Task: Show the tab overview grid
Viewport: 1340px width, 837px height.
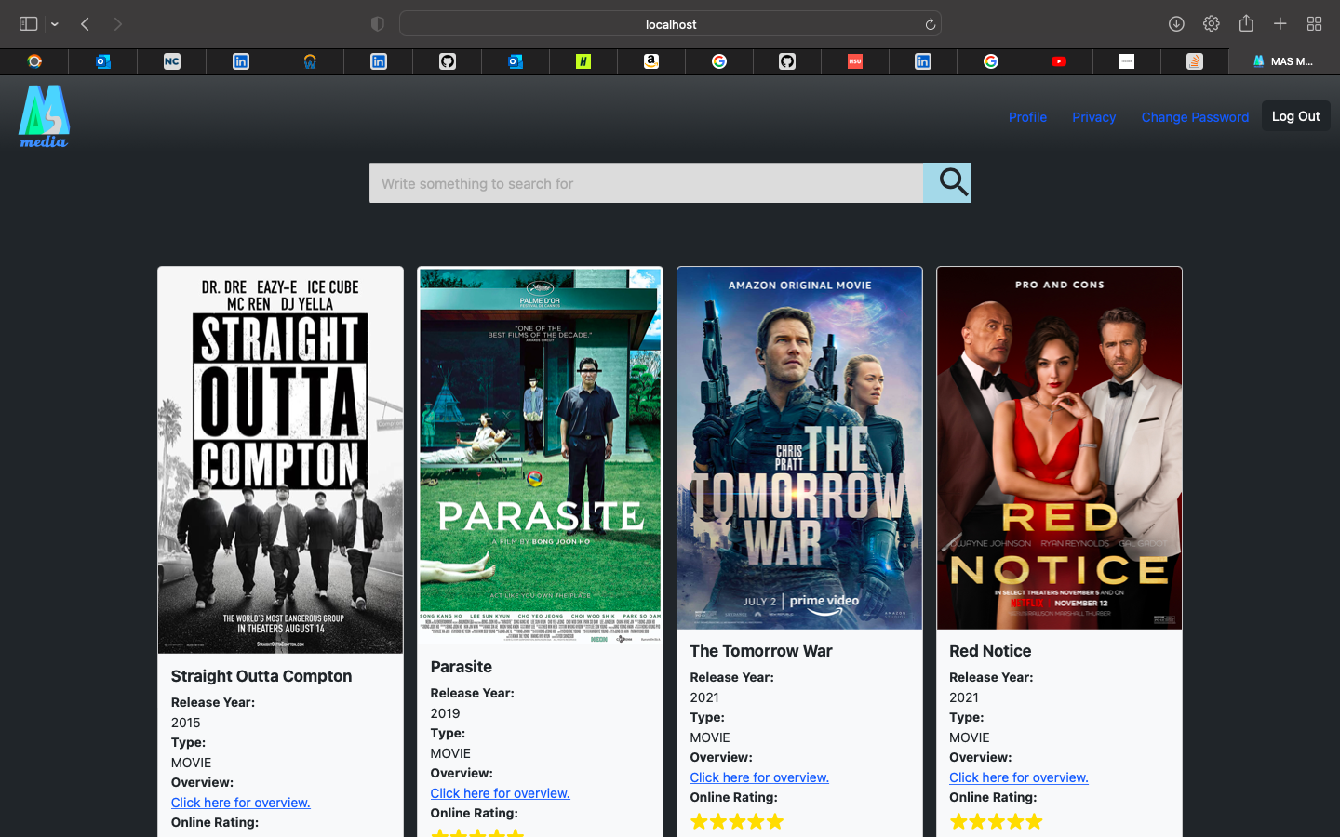Action: point(1315,24)
